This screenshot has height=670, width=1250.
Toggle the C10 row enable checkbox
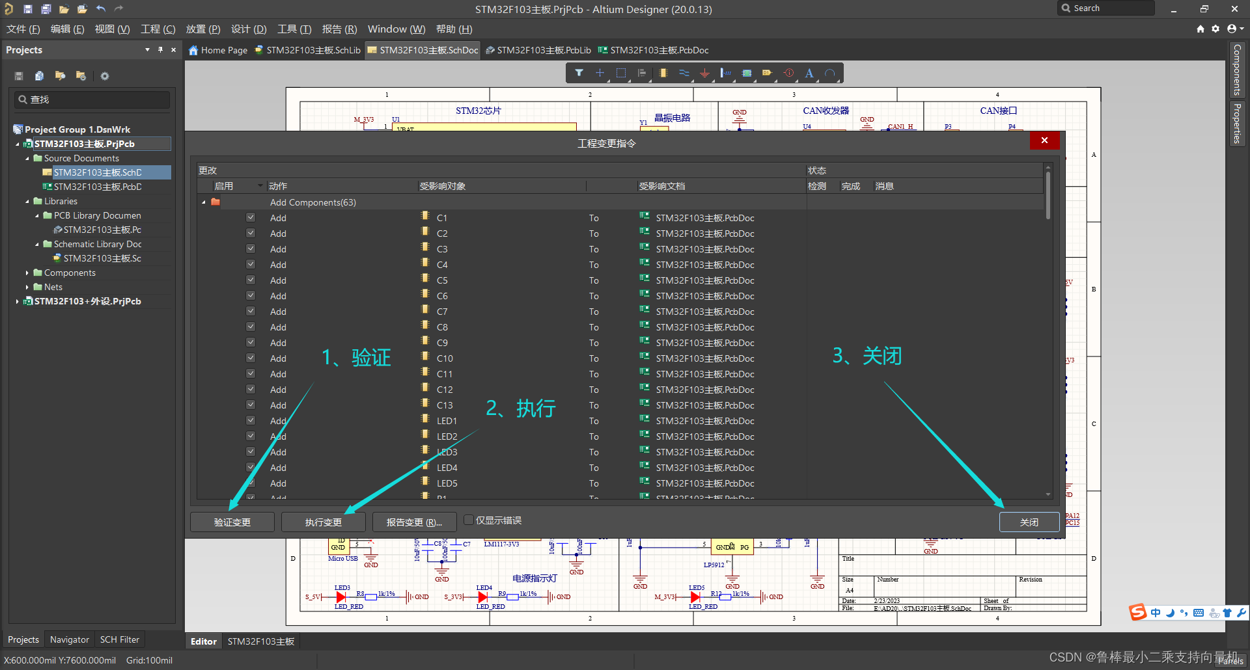pyautogui.click(x=251, y=358)
